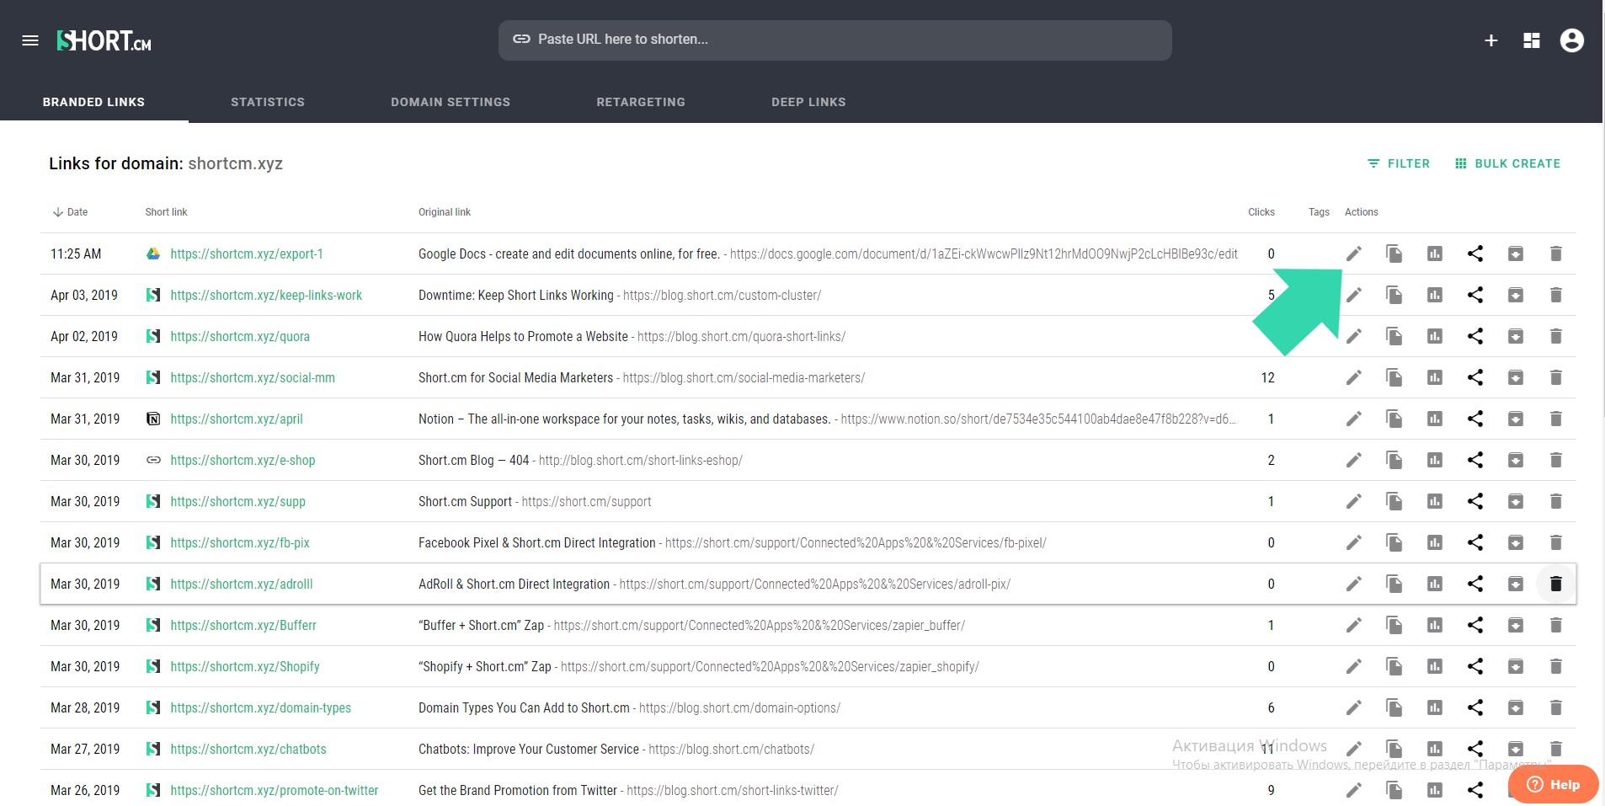1605x806 pixels.
Task: Share the supp link
Action: tap(1474, 501)
